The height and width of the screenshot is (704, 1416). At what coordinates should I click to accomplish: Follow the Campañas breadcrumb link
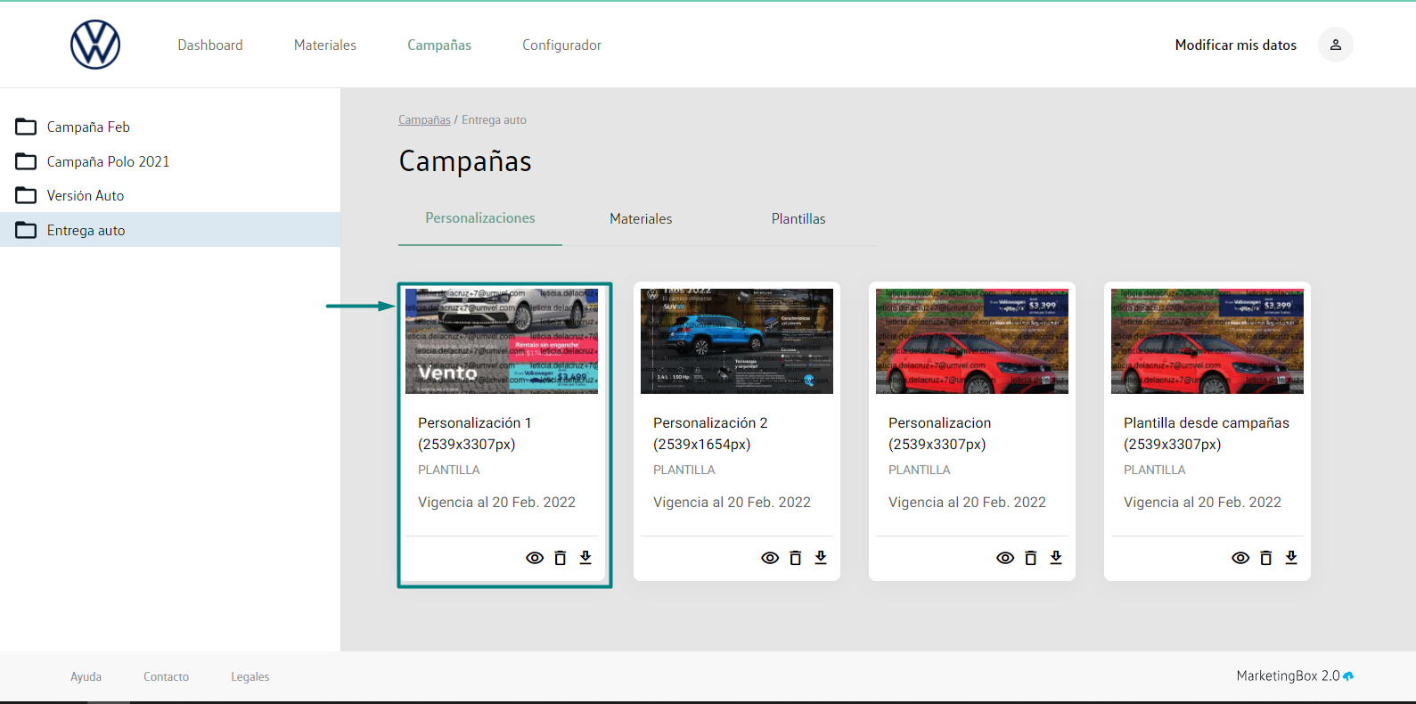tap(424, 119)
